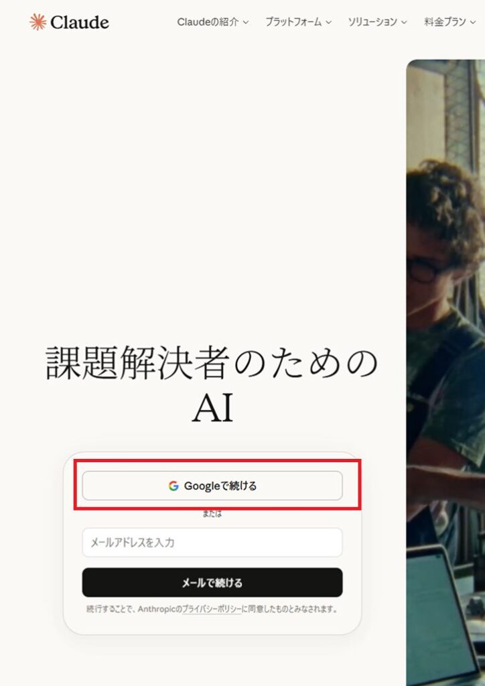Expand the chevron beside Claudeの紹介
The height and width of the screenshot is (686, 485).
coord(246,22)
